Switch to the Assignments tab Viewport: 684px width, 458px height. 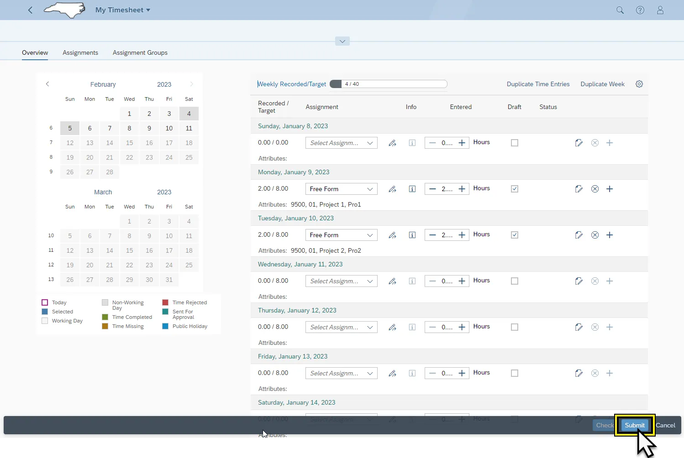(80, 52)
